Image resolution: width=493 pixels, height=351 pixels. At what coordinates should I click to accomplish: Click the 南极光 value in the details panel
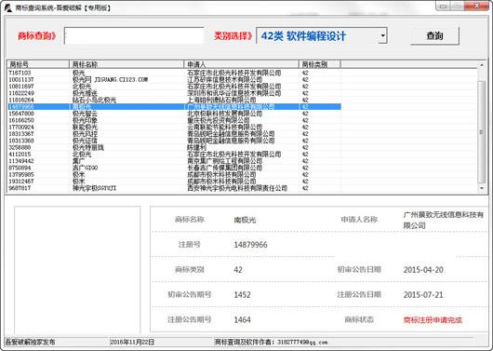(245, 220)
